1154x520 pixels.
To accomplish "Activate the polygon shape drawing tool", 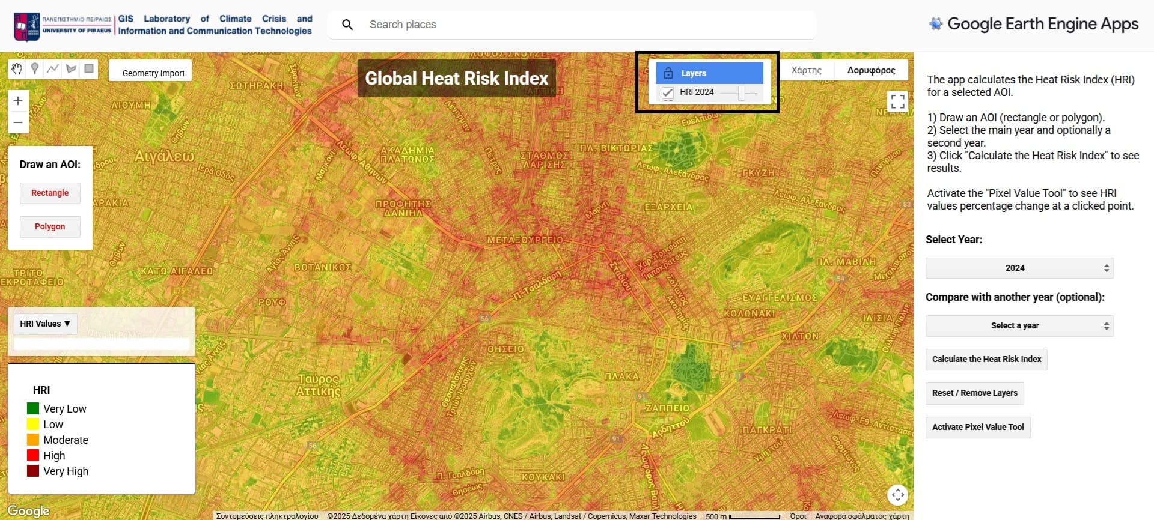I will pyautogui.click(x=71, y=69).
